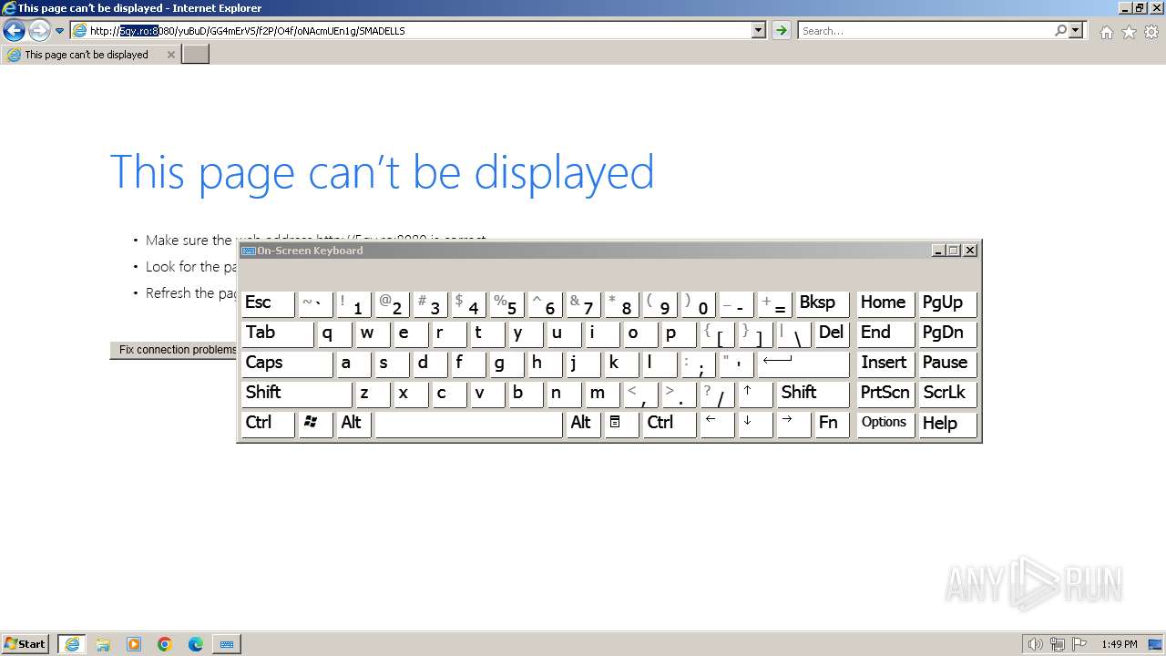
Task: Toggle right Ctrl key on keyboard
Action: [670, 424]
